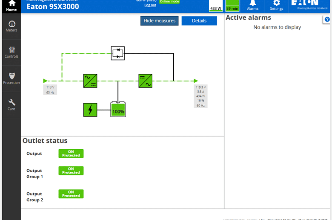The image size is (332, 220).
Task: Click the Output Group 1 label
Action: click(x=35, y=174)
